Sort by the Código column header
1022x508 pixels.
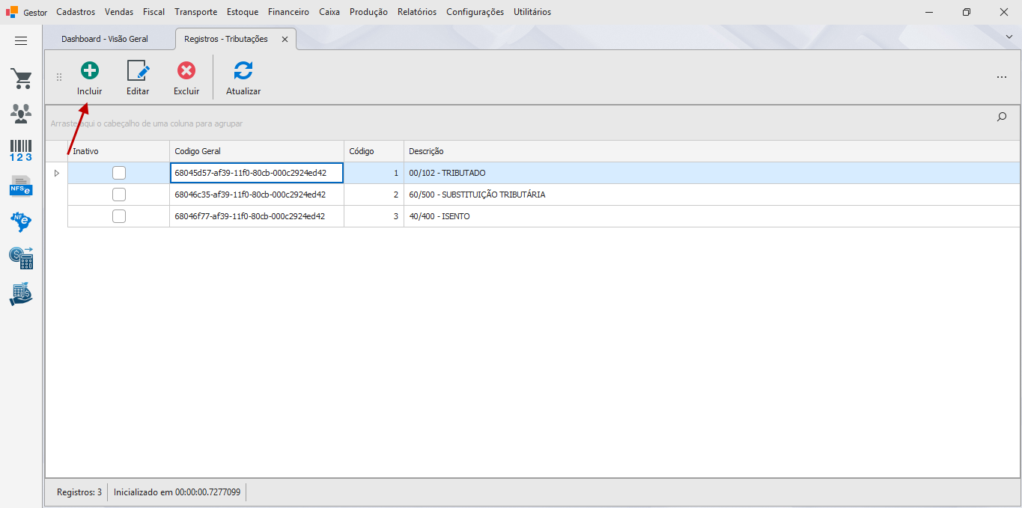[374, 151]
